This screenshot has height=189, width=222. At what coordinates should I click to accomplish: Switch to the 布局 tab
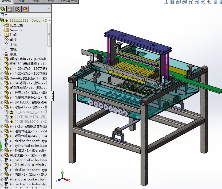[x=21, y=1]
